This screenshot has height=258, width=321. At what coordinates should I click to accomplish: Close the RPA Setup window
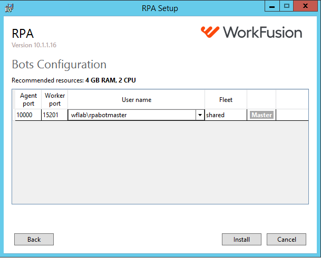[305, 6]
